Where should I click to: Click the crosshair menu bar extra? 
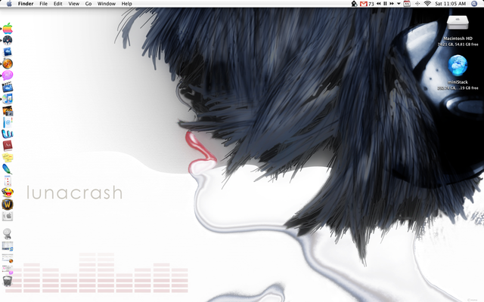[417, 4]
